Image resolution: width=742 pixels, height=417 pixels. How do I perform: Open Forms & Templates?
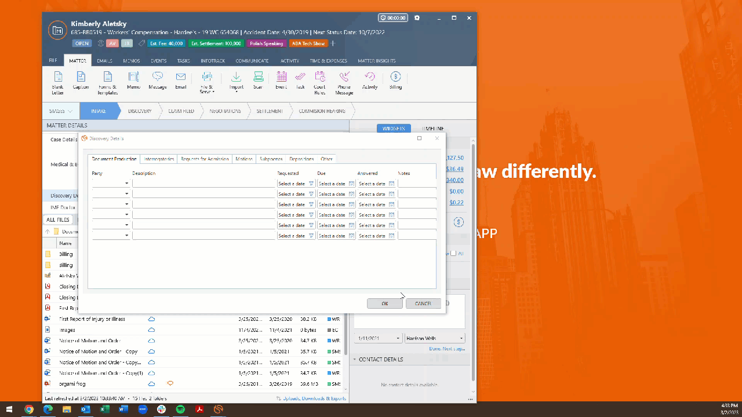click(107, 82)
